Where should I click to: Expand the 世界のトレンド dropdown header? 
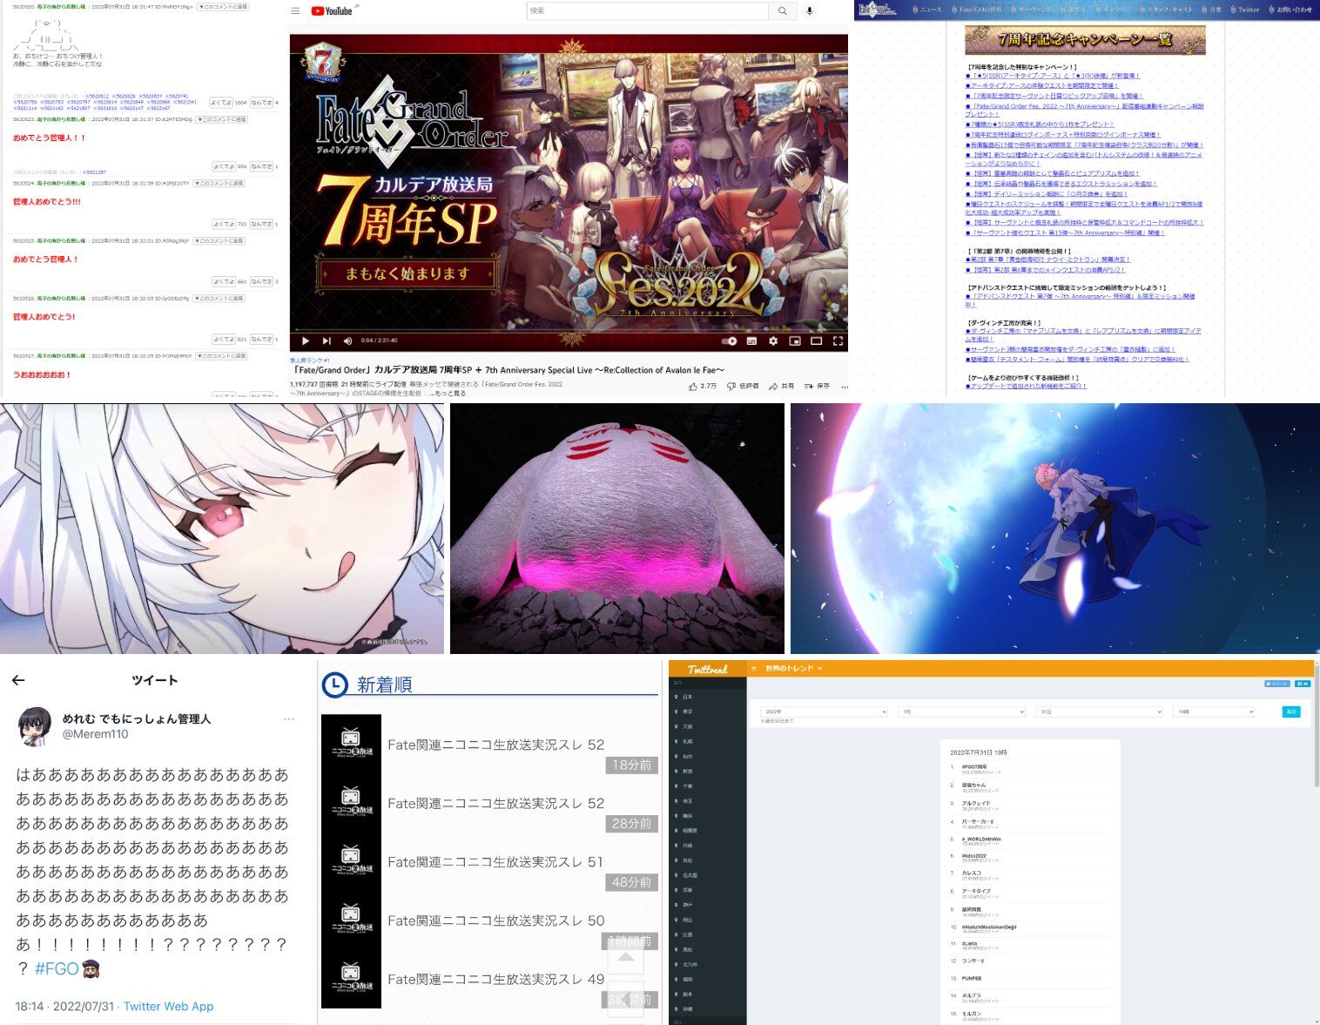coord(793,668)
